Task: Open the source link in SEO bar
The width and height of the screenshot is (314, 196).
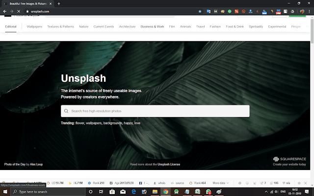Action: (x=178, y=183)
